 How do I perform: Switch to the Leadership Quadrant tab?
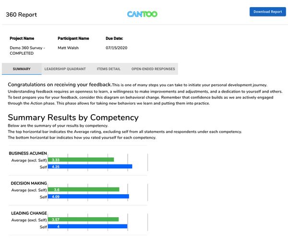65,69
